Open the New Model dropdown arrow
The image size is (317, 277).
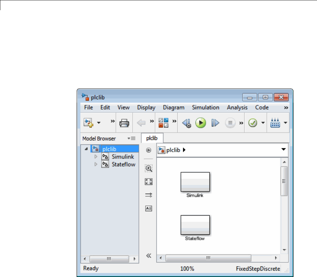(99, 123)
